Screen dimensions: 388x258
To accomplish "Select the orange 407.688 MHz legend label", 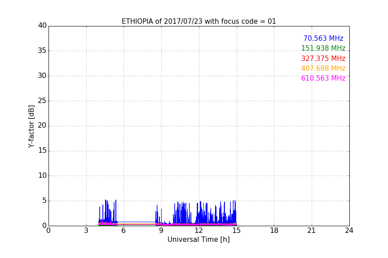I will point(323,68).
